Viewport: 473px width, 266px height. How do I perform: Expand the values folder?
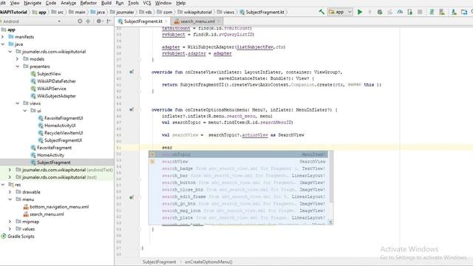[10, 229]
